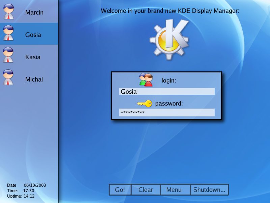Focus the login field containing Gosia
The width and height of the screenshot is (270, 203).
pyautogui.click(x=167, y=91)
